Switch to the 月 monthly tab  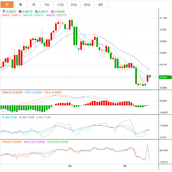pos(34,5)
